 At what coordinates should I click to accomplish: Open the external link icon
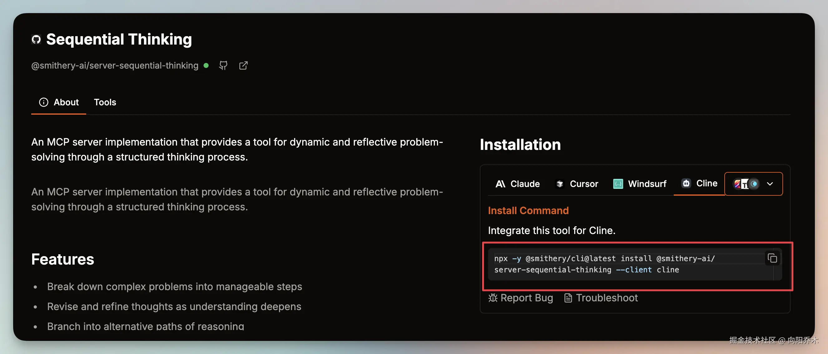(x=243, y=65)
